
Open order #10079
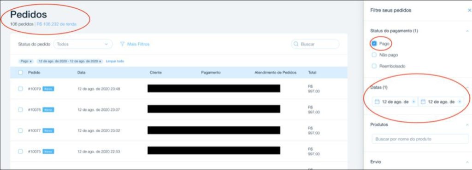point(34,89)
